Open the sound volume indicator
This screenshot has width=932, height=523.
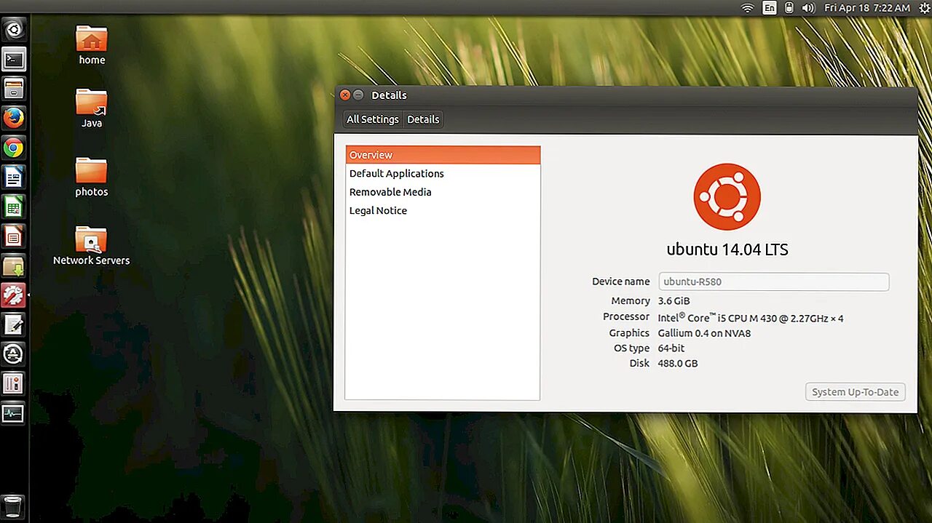click(x=808, y=8)
